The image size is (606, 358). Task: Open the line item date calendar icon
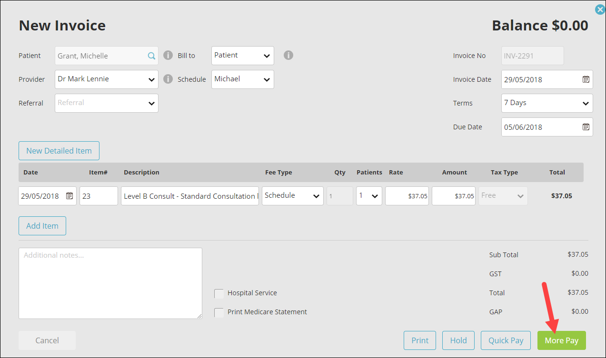pos(70,196)
